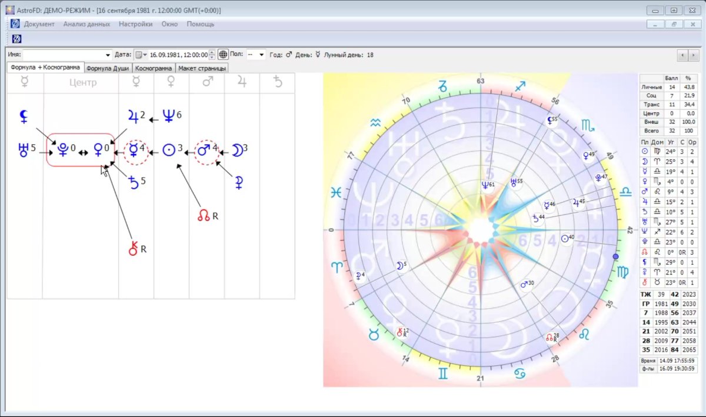The height and width of the screenshot is (417, 706).
Task: Click the Mars symbol with dashed circle
Action: [204, 151]
